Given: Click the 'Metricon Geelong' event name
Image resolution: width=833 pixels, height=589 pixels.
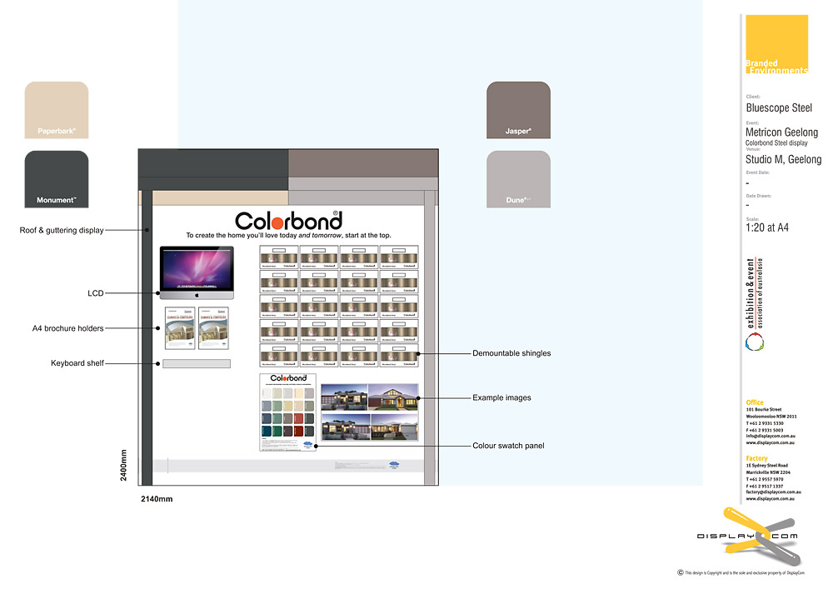Looking at the screenshot, I should click(x=781, y=132).
